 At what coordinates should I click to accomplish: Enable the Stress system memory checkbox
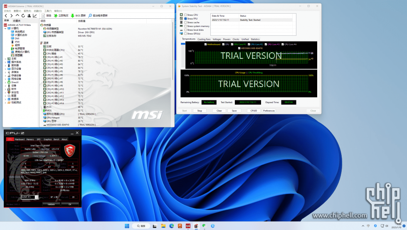coord(185,26)
